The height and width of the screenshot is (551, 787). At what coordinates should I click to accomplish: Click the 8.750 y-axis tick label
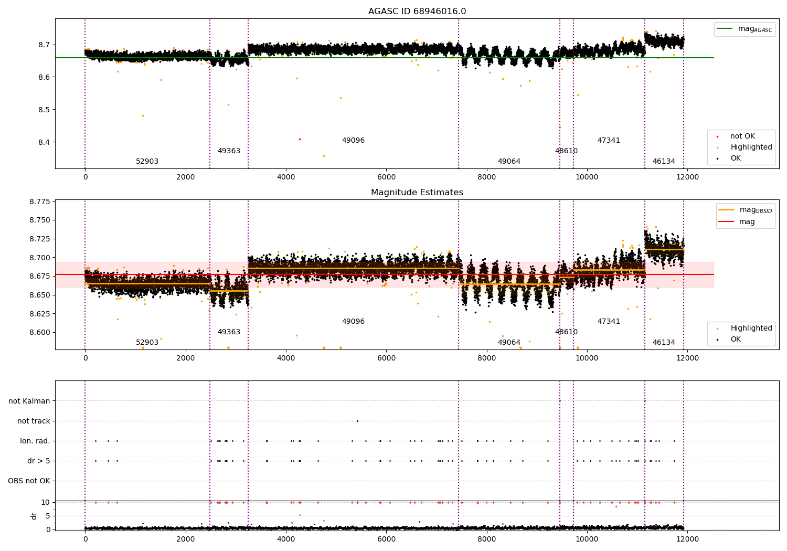pos(40,220)
